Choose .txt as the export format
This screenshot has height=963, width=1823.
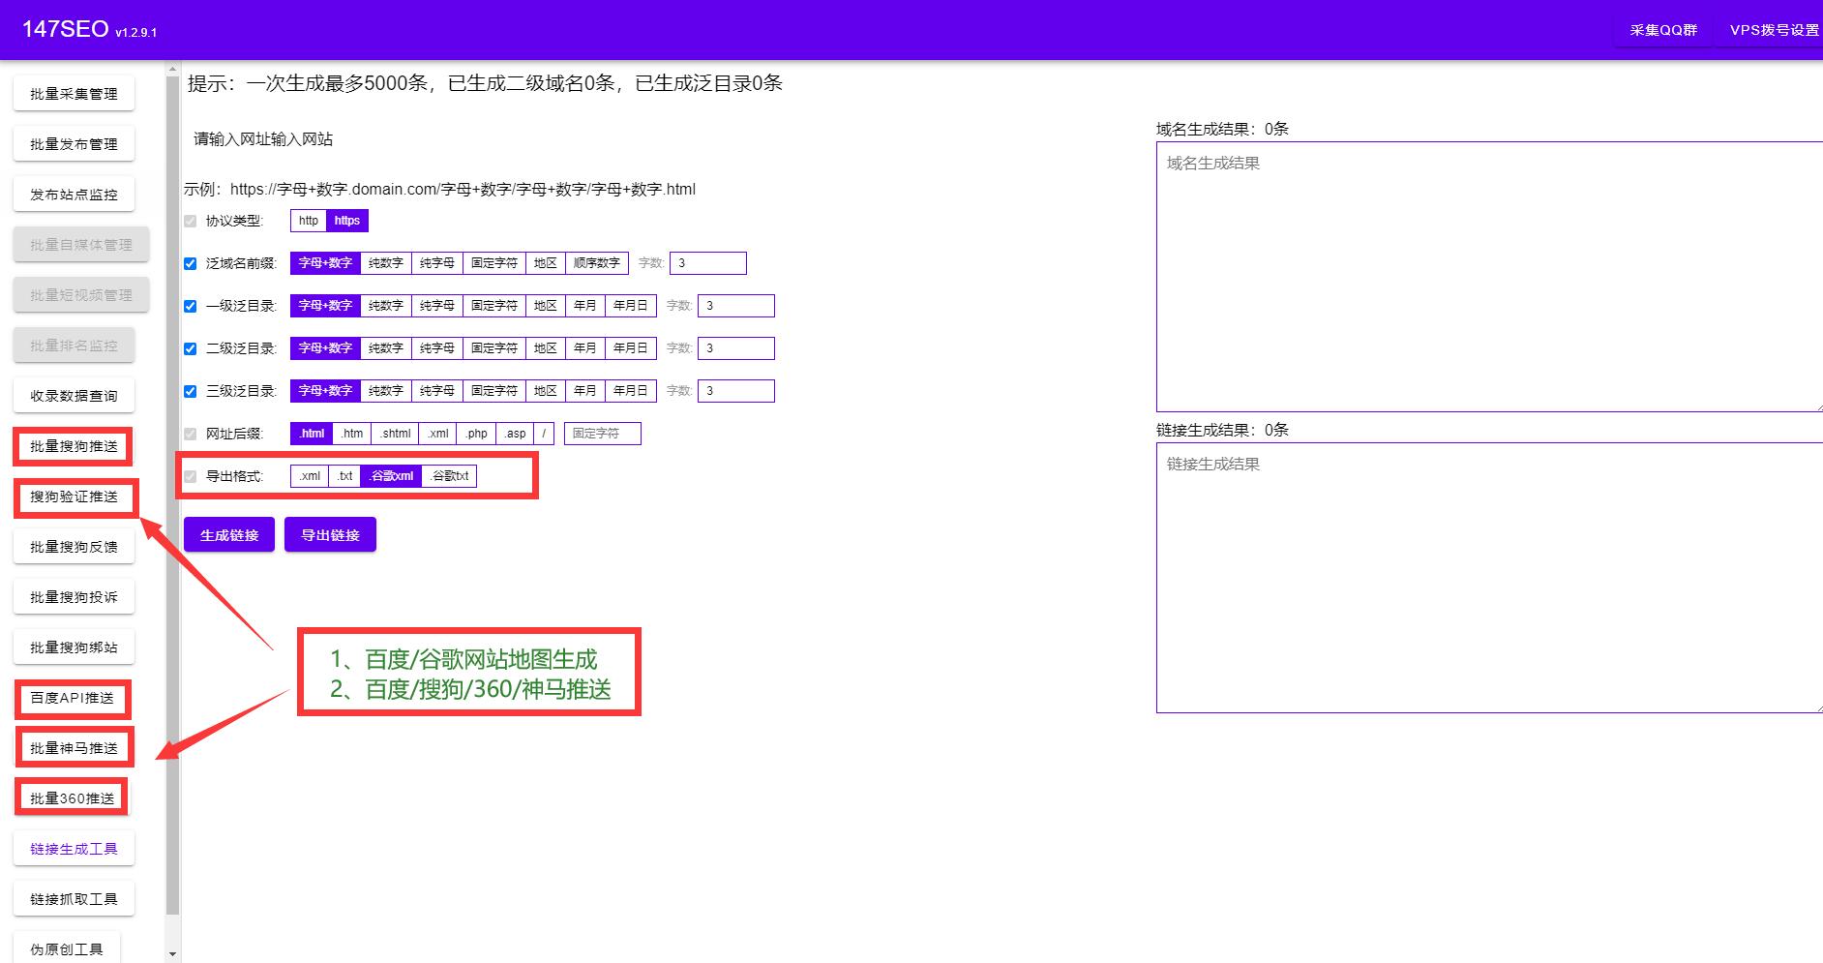(x=344, y=475)
